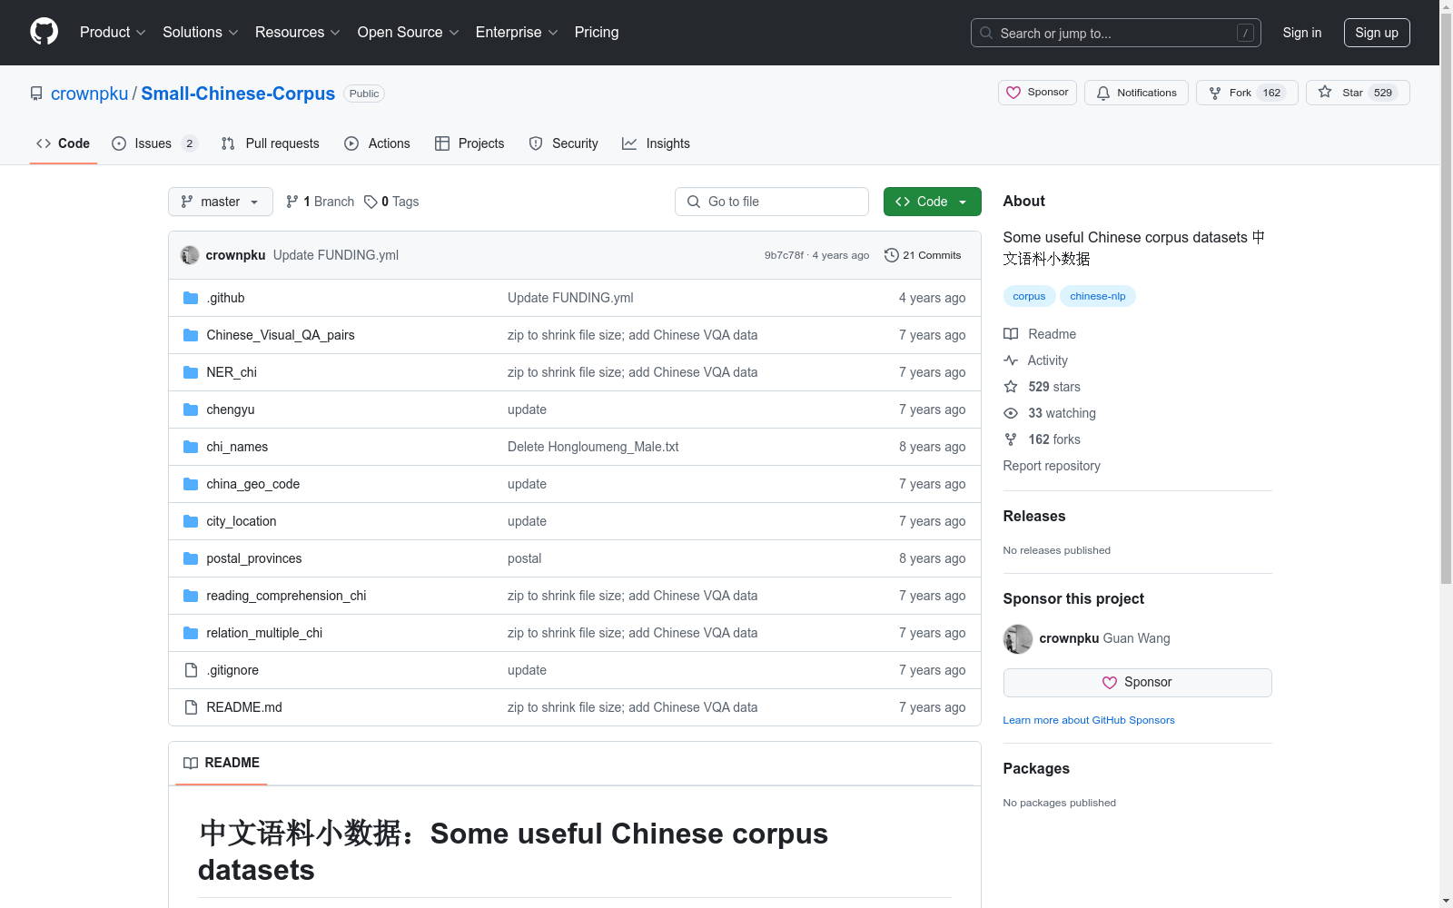Click the README.md file icon
This screenshot has height=908, width=1453.
(191, 707)
